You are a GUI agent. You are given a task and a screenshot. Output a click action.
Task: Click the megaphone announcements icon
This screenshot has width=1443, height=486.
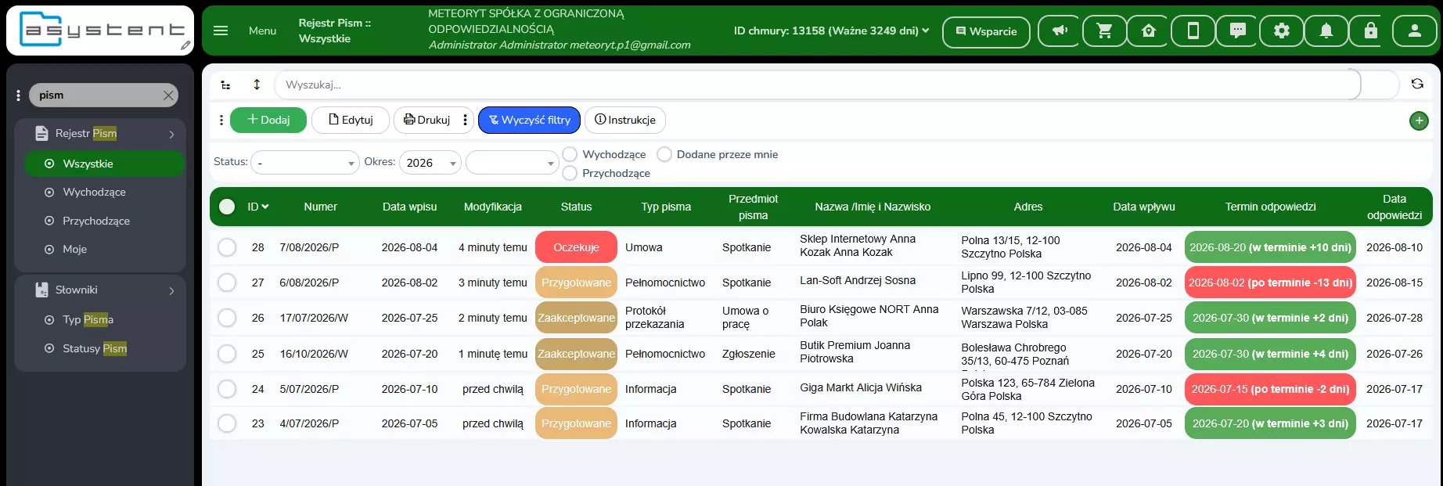1060,31
